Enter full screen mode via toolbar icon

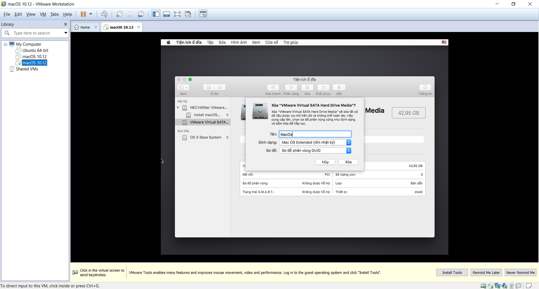coord(177,14)
